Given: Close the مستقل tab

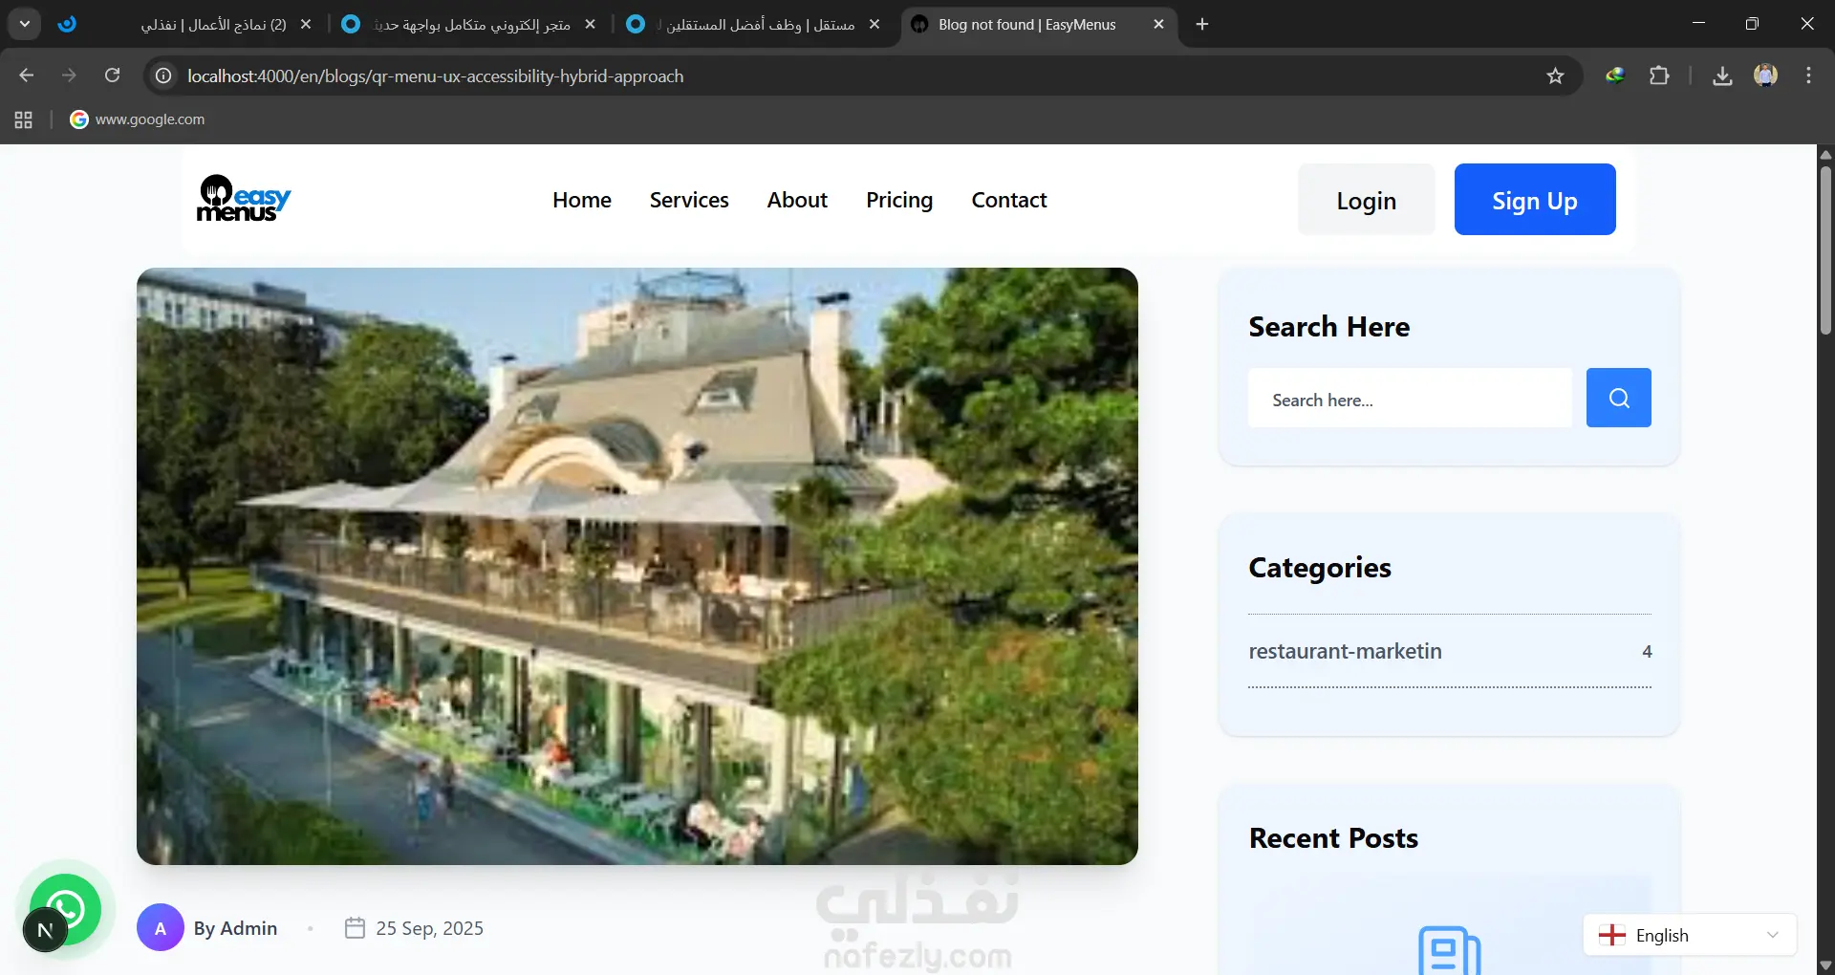Looking at the screenshot, I should pos(874,24).
